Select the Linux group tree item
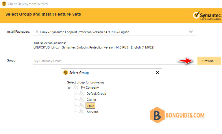The height and width of the screenshot is (134, 222). coord(90,106)
